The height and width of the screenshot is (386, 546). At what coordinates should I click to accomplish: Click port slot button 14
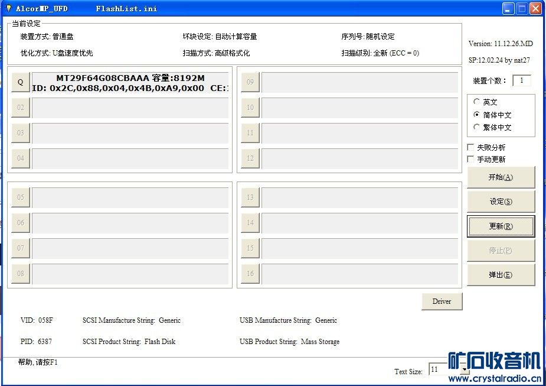point(250,223)
